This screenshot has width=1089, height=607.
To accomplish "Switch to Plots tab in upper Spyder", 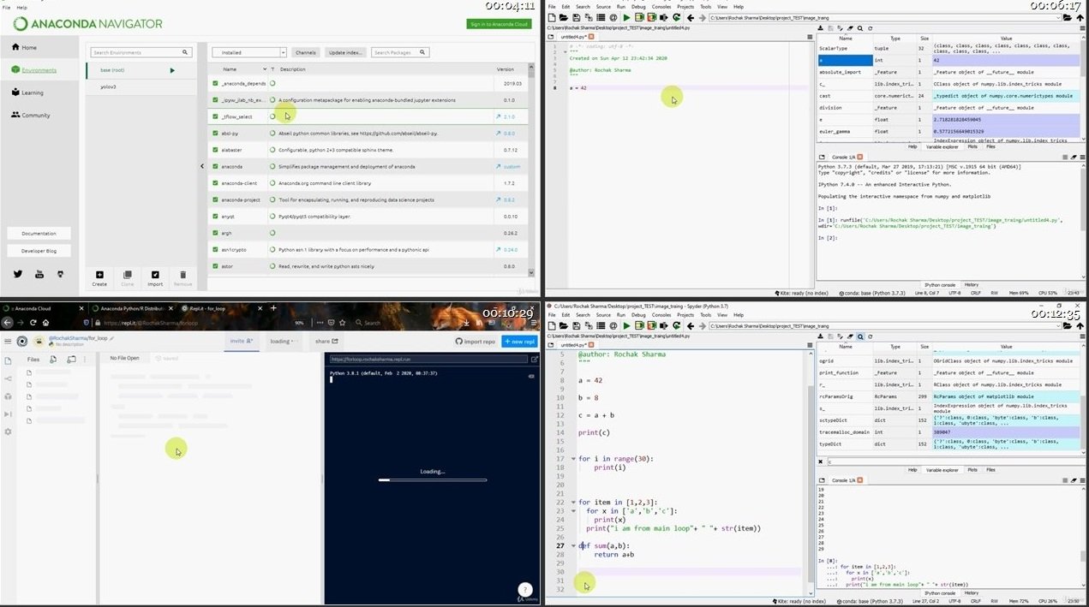I will (x=972, y=146).
